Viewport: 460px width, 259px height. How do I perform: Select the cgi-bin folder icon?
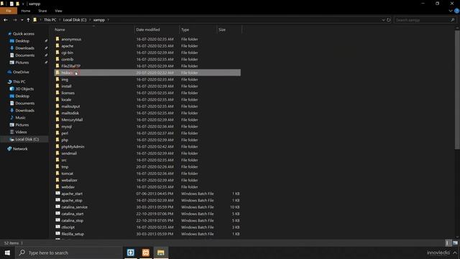tap(57, 53)
